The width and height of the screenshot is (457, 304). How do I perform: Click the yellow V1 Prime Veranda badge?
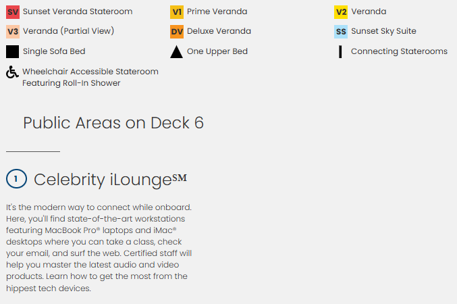coord(177,12)
